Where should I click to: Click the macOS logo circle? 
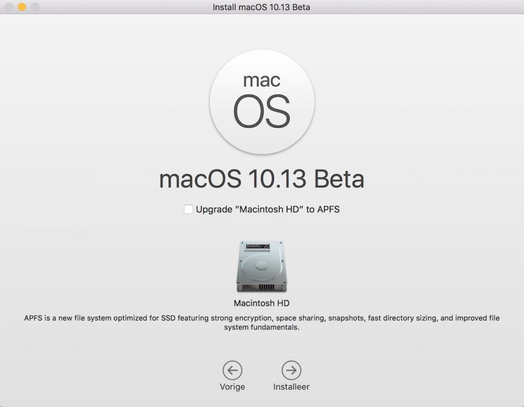262,102
